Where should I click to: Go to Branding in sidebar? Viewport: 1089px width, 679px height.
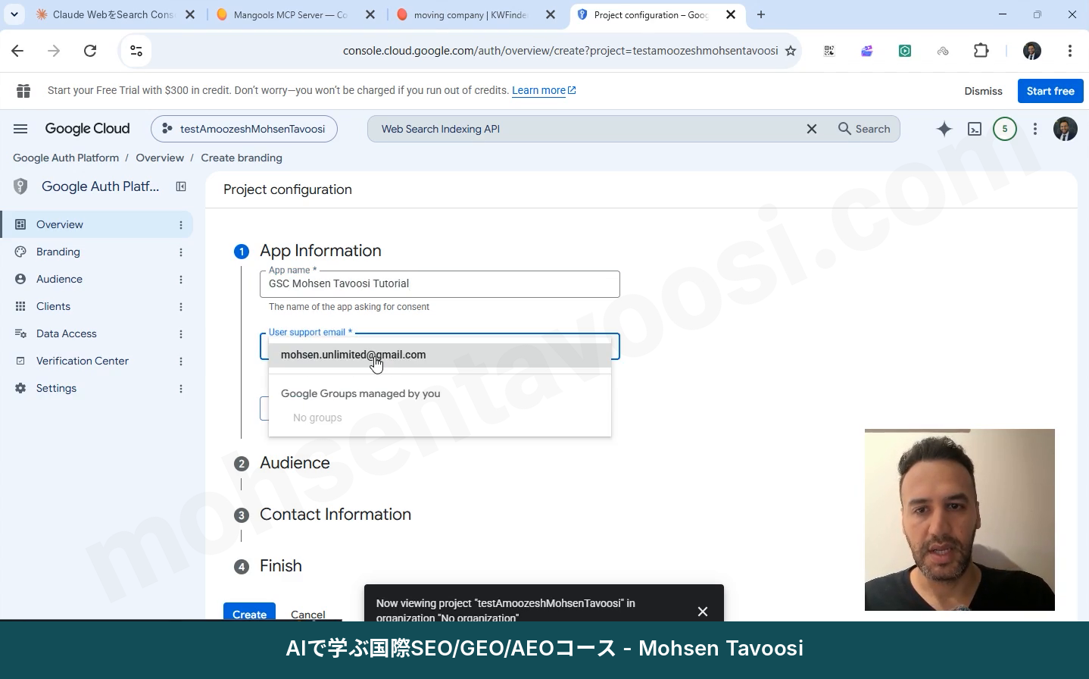58,252
